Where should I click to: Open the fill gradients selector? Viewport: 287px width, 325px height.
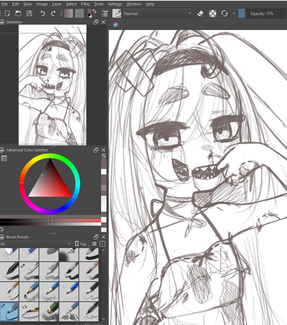pos(69,13)
